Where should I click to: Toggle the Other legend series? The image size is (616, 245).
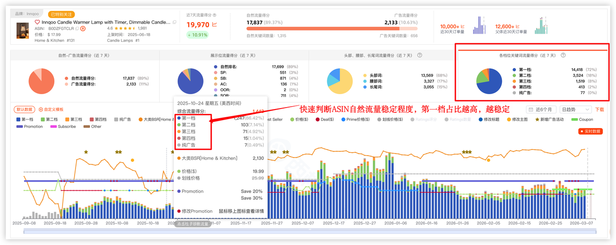tap(92, 126)
